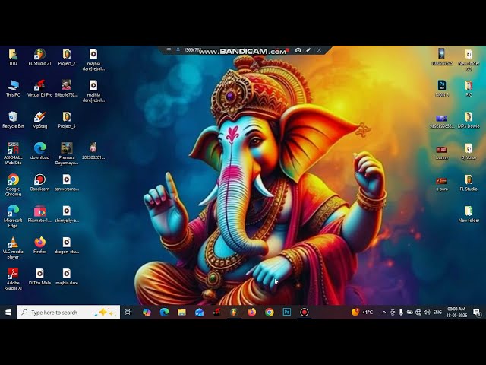486x365 pixels.
Task: Select the Edge 'download' desktop icon
Action: [39, 151]
